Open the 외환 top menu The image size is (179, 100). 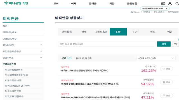[112, 4]
